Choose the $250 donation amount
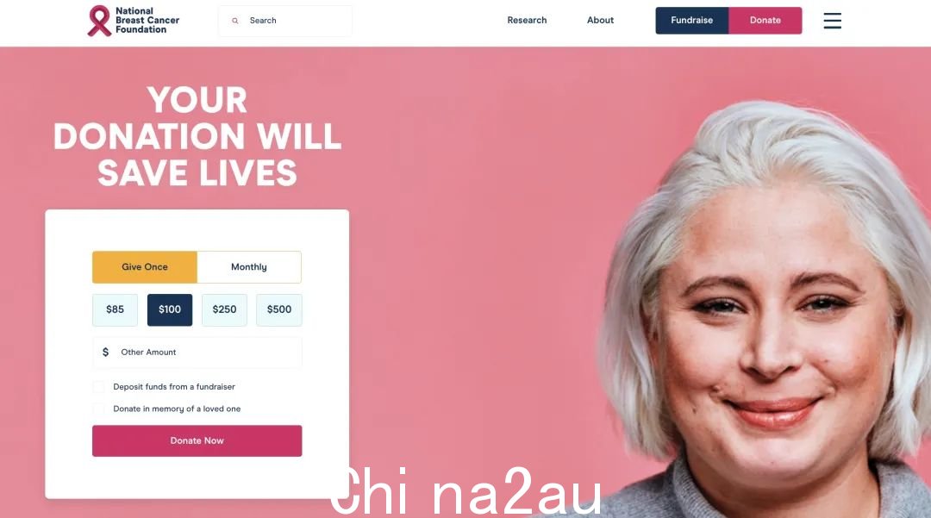Viewport: 931px width, 518px height. coord(224,309)
